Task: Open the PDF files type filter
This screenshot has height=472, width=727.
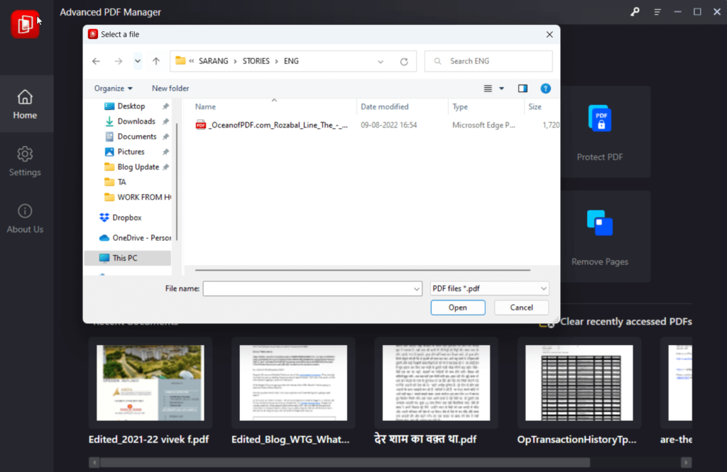Action: [x=490, y=288]
